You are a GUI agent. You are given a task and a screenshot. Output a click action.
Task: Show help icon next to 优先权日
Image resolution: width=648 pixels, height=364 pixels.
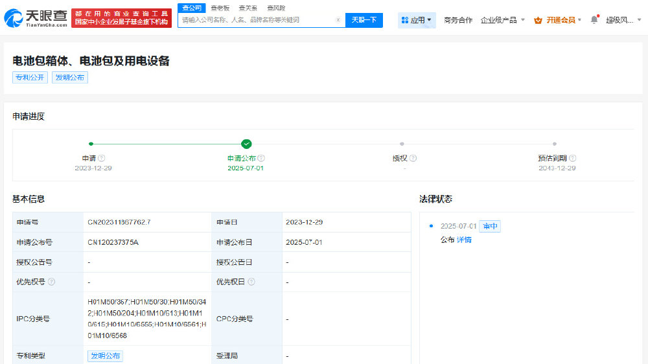(x=251, y=282)
